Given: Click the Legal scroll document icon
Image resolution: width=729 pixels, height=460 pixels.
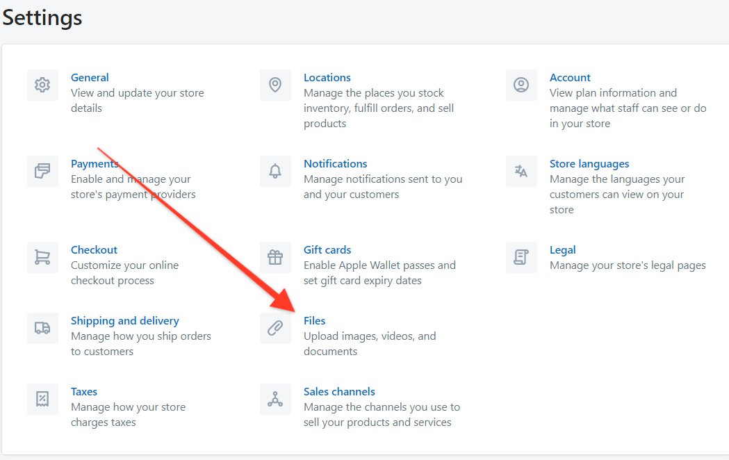Looking at the screenshot, I should point(521,257).
